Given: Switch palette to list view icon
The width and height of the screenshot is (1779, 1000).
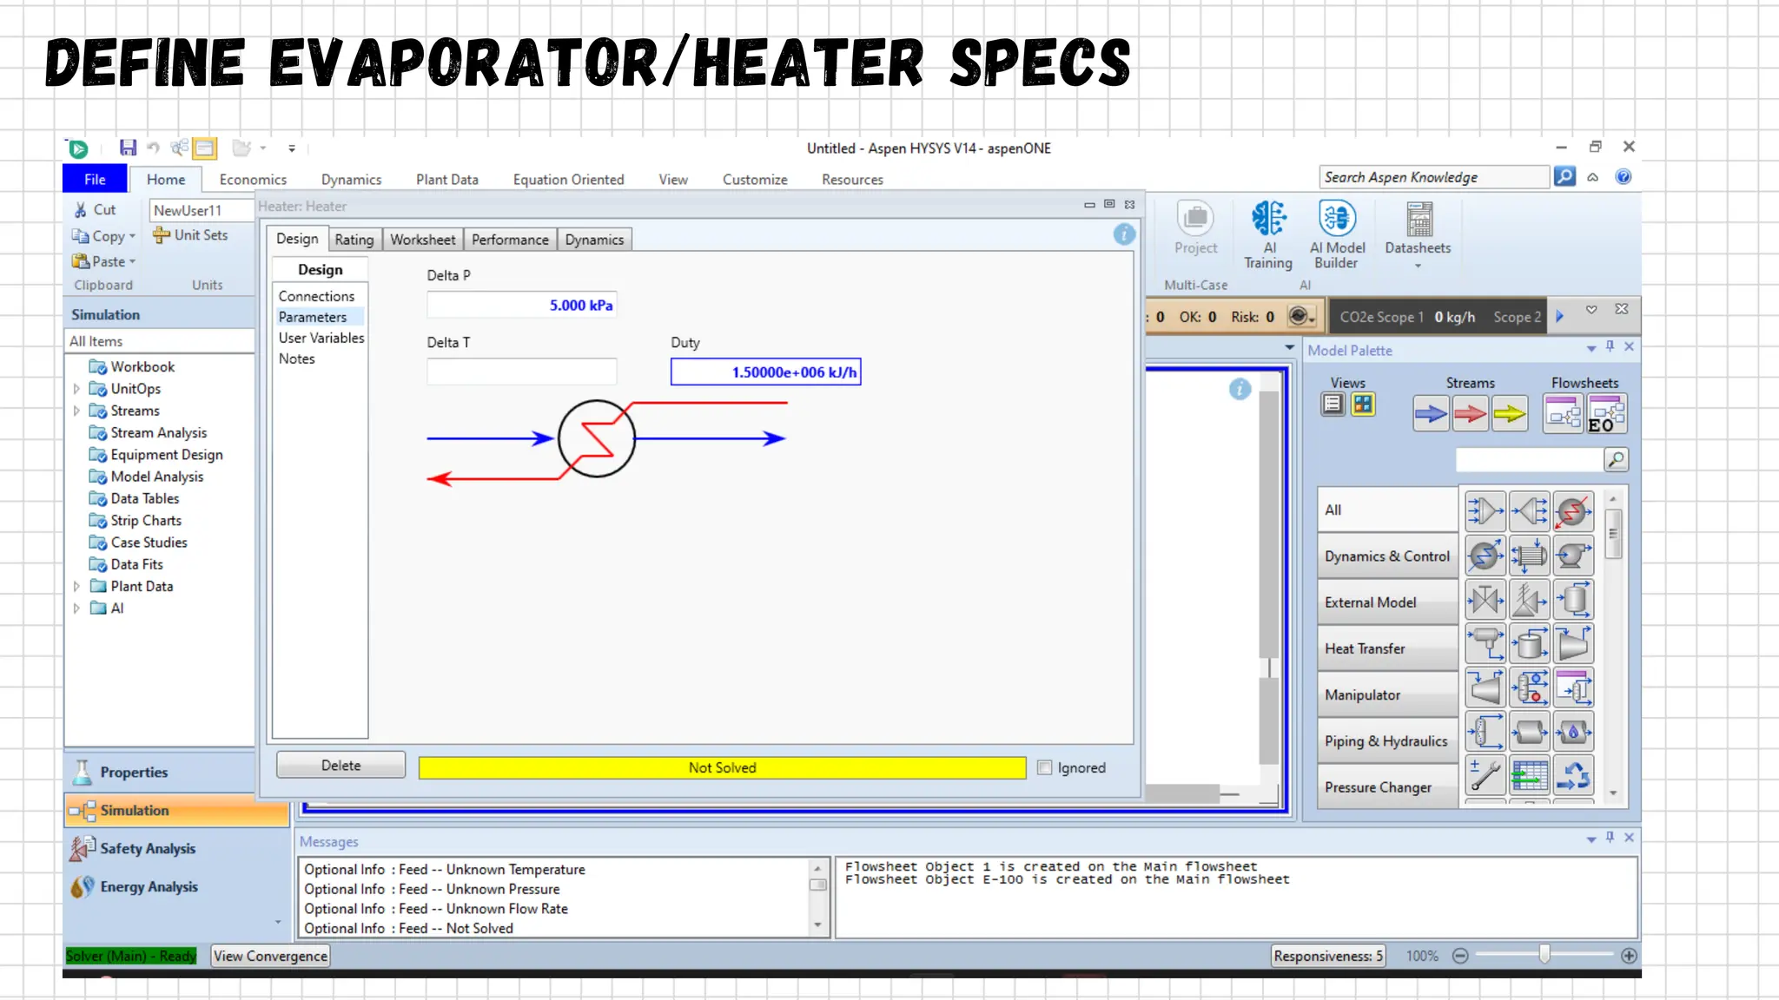Looking at the screenshot, I should [x=1333, y=404].
